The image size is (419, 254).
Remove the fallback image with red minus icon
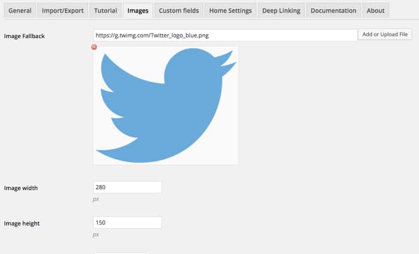94,47
